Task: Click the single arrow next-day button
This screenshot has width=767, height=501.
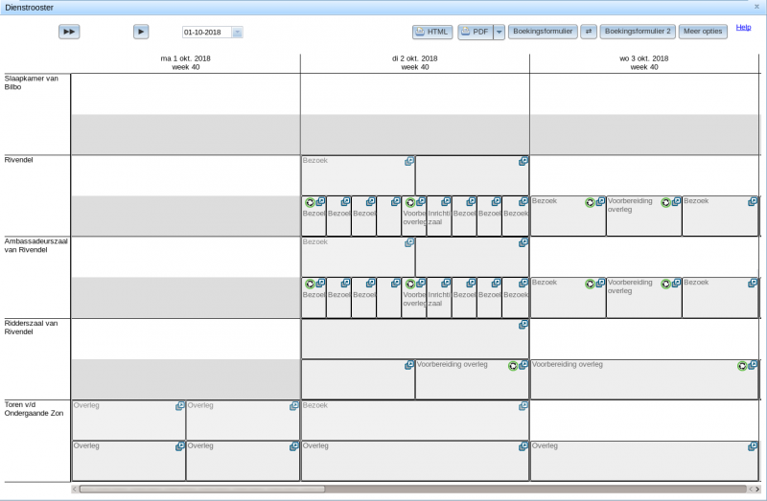Action: coord(141,32)
